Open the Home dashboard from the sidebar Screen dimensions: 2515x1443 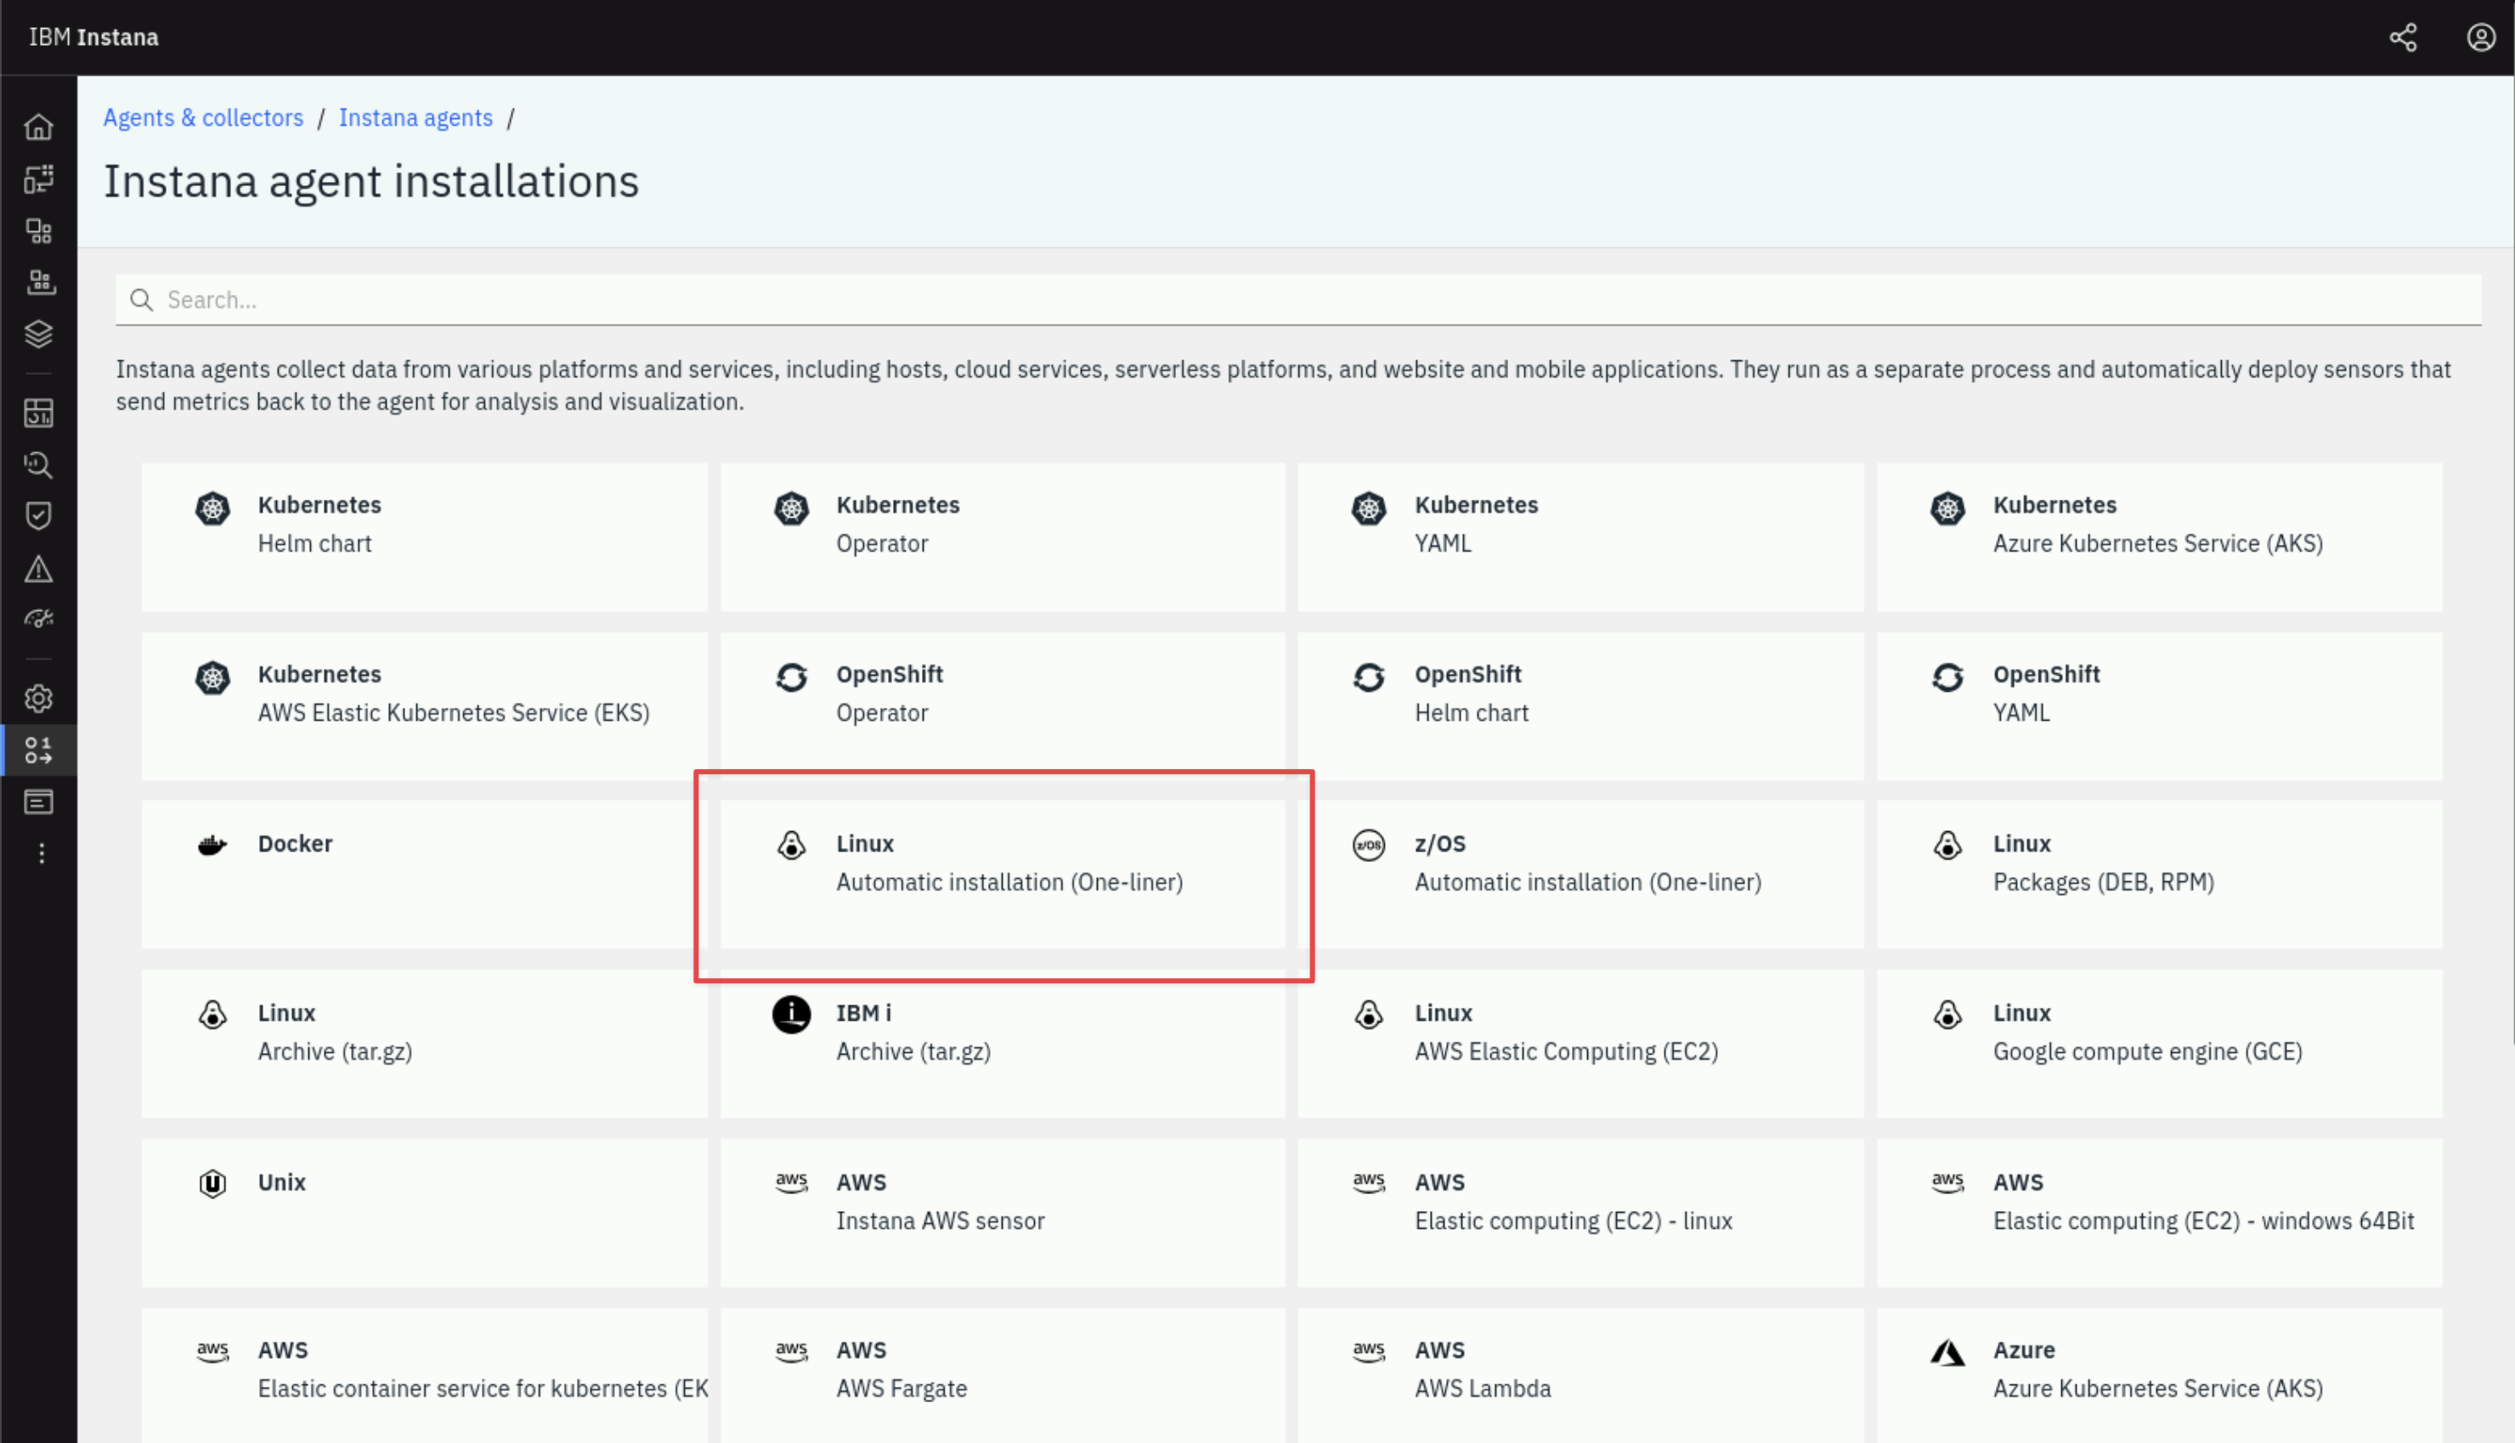(x=38, y=127)
